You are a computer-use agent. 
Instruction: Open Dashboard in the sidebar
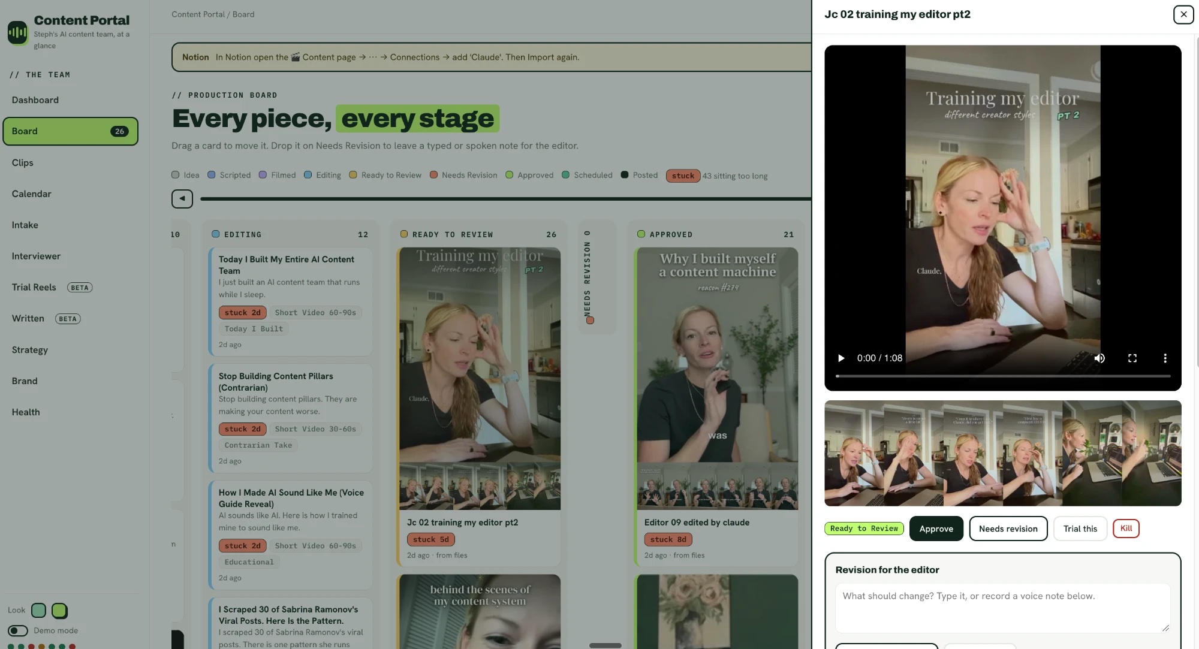(x=70, y=100)
